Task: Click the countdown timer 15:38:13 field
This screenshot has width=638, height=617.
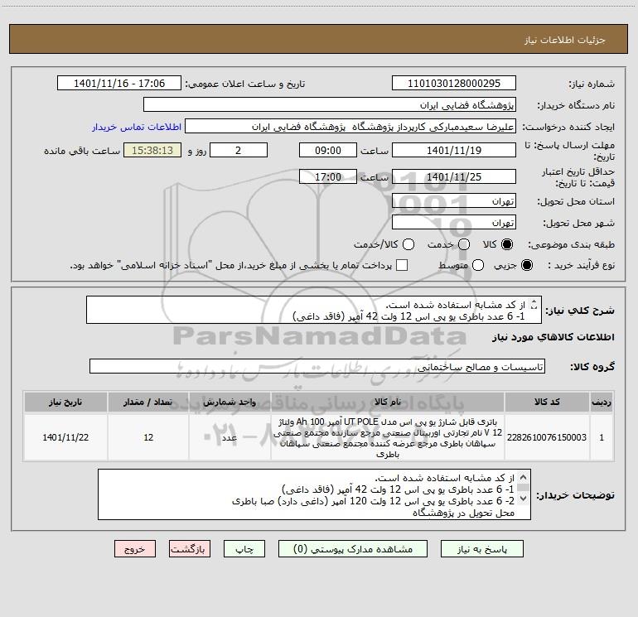Action: point(152,151)
